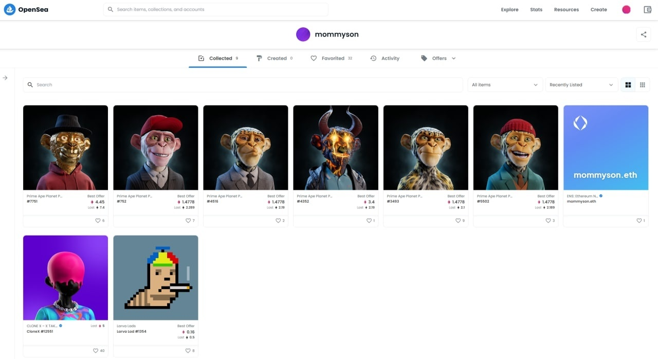Share the mommyson profile

[x=644, y=34]
